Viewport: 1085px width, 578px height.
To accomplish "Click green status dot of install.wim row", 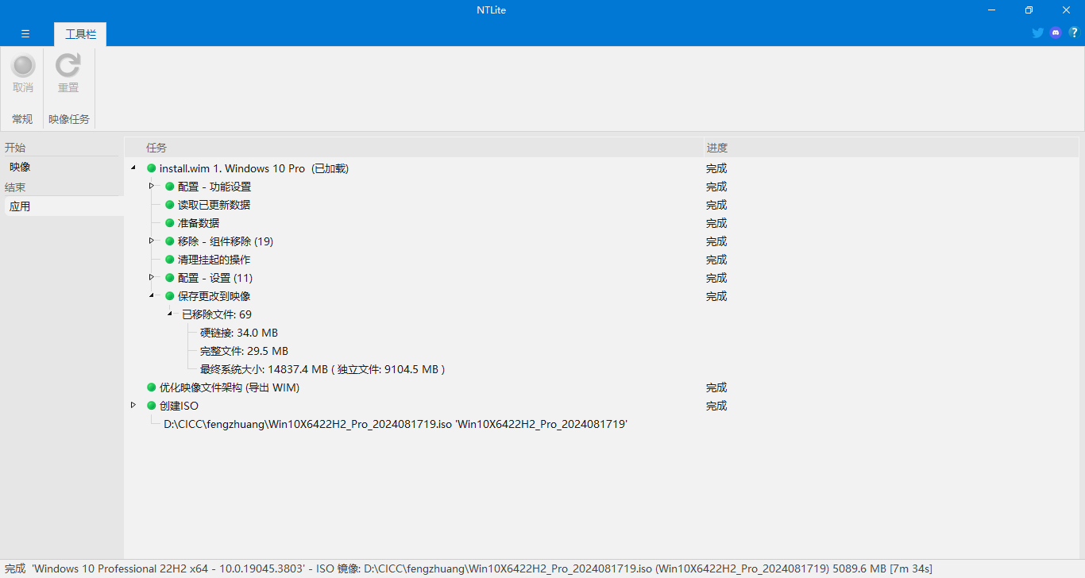I will click(151, 168).
